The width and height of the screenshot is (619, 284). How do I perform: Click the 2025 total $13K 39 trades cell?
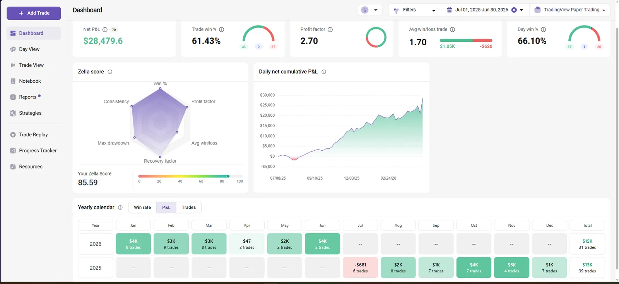click(x=587, y=267)
